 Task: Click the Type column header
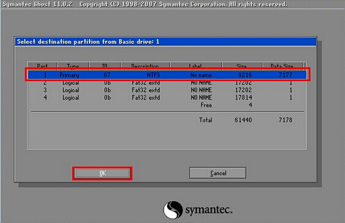point(73,66)
